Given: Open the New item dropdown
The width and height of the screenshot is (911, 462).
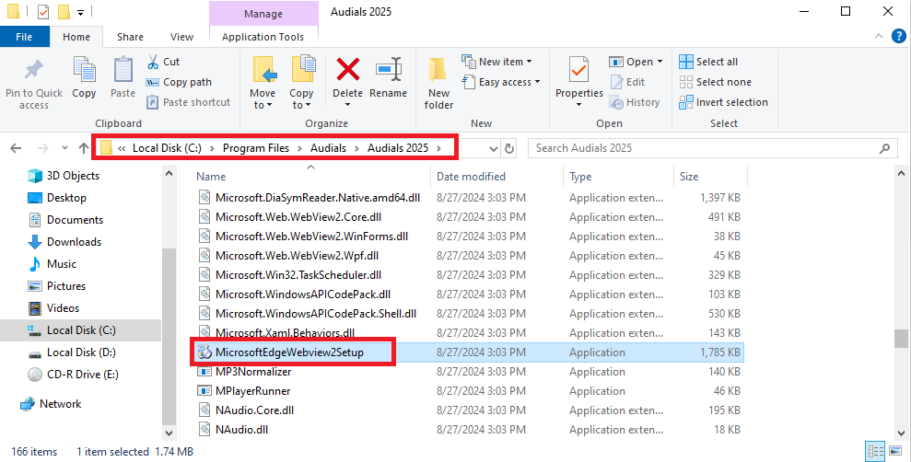Looking at the screenshot, I should (496, 62).
